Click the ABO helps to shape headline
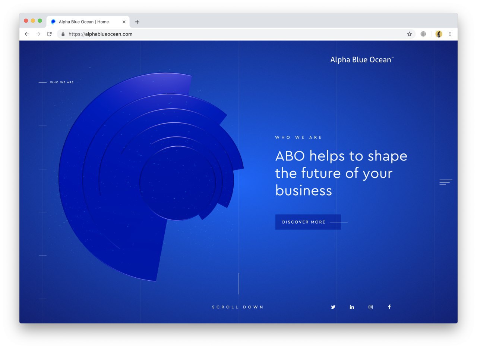 [x=341, y=173]
